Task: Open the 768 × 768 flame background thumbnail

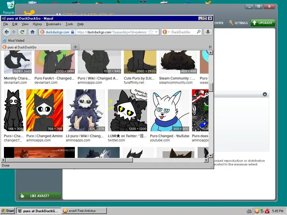Action: (x=45, y=110)
